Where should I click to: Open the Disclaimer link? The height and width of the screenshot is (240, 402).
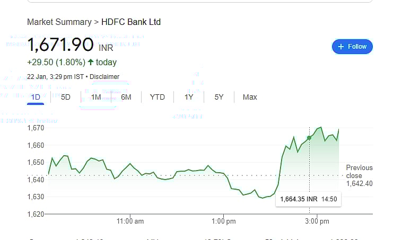[104, 77]
